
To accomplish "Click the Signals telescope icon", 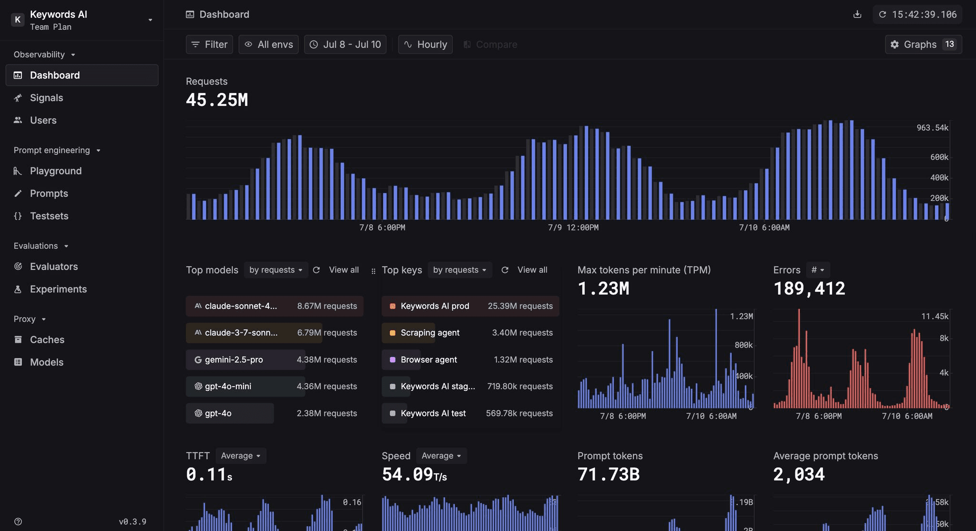I will pyautogui.click(x=18, y=98).
